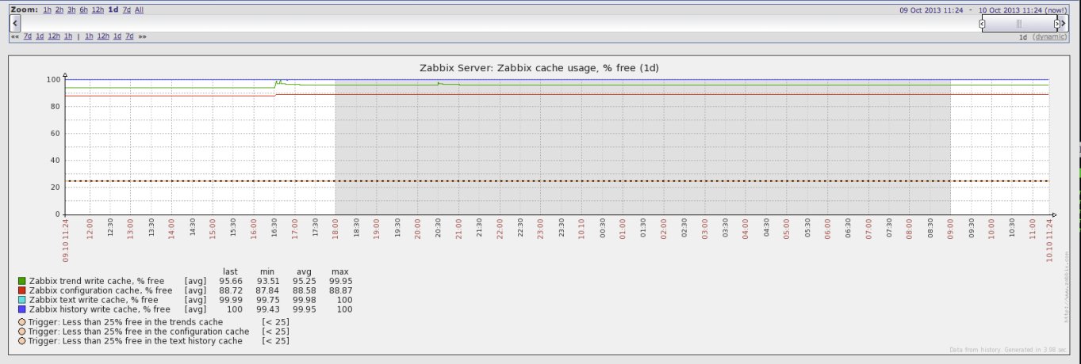The image size is (1081, 364).
Task: Click blue history write cache legend swatch
Action: [21, 309]
